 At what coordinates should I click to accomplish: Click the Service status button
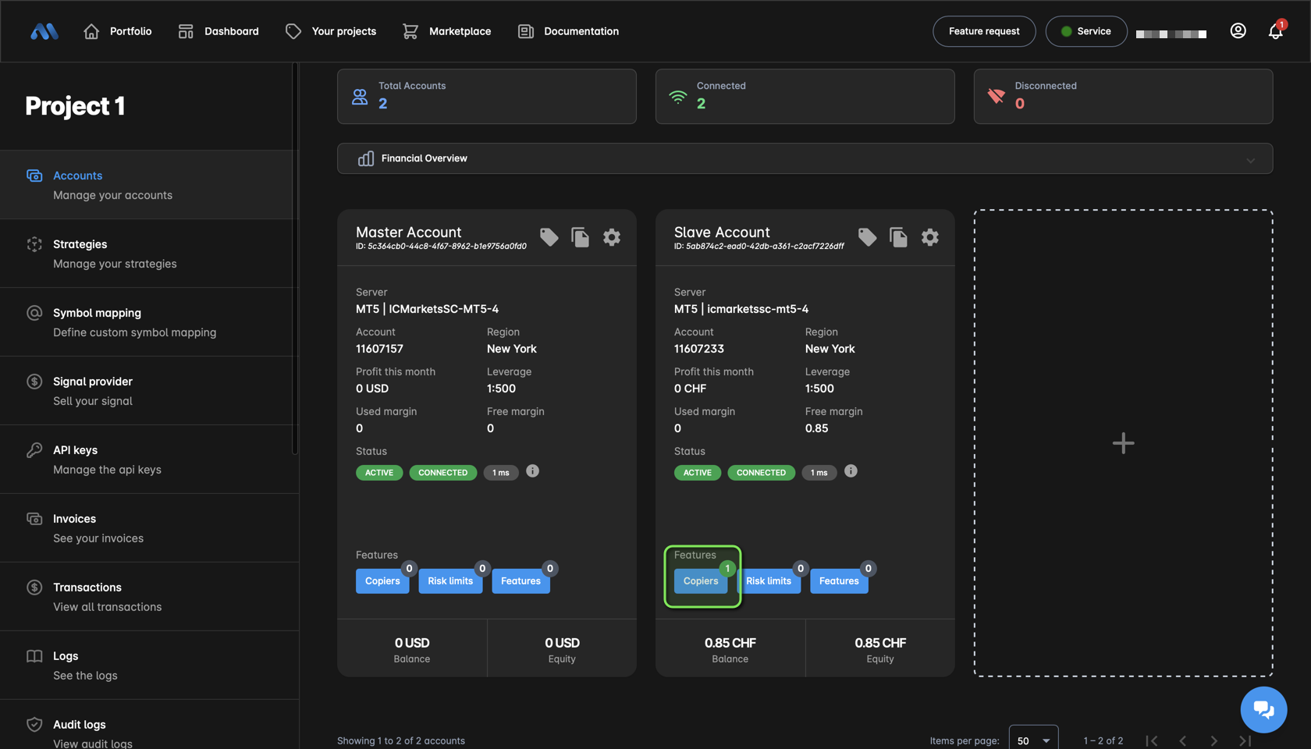pyautogui.click(x=1085, y=31)
